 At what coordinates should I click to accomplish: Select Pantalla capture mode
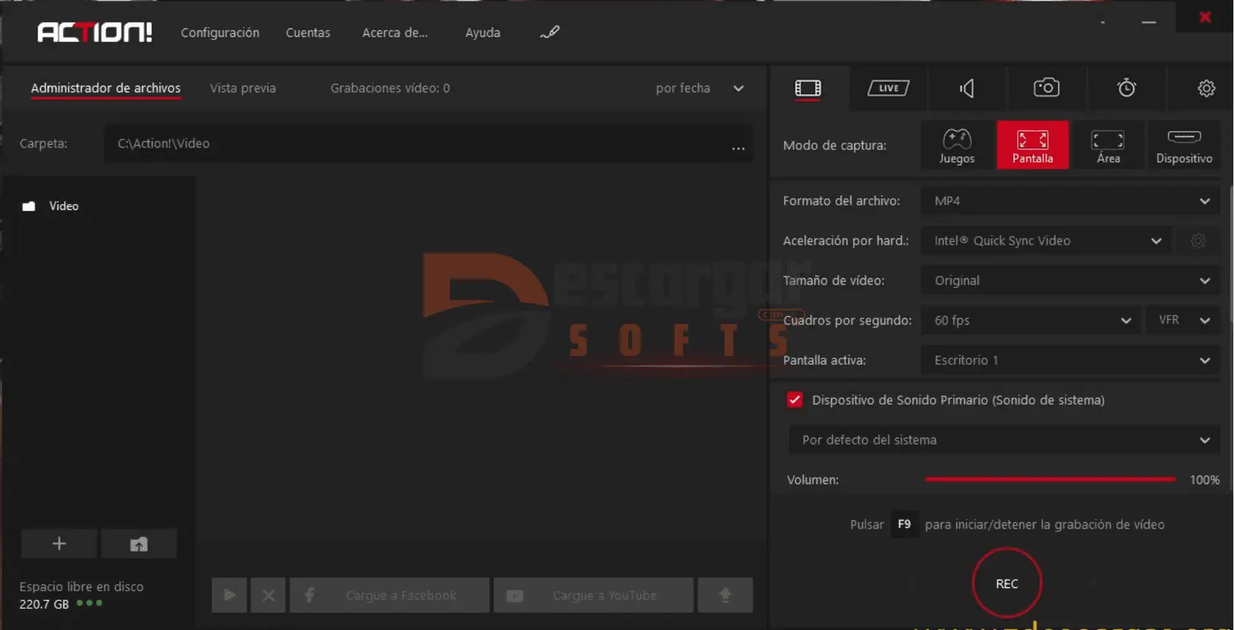[1033, 145]
